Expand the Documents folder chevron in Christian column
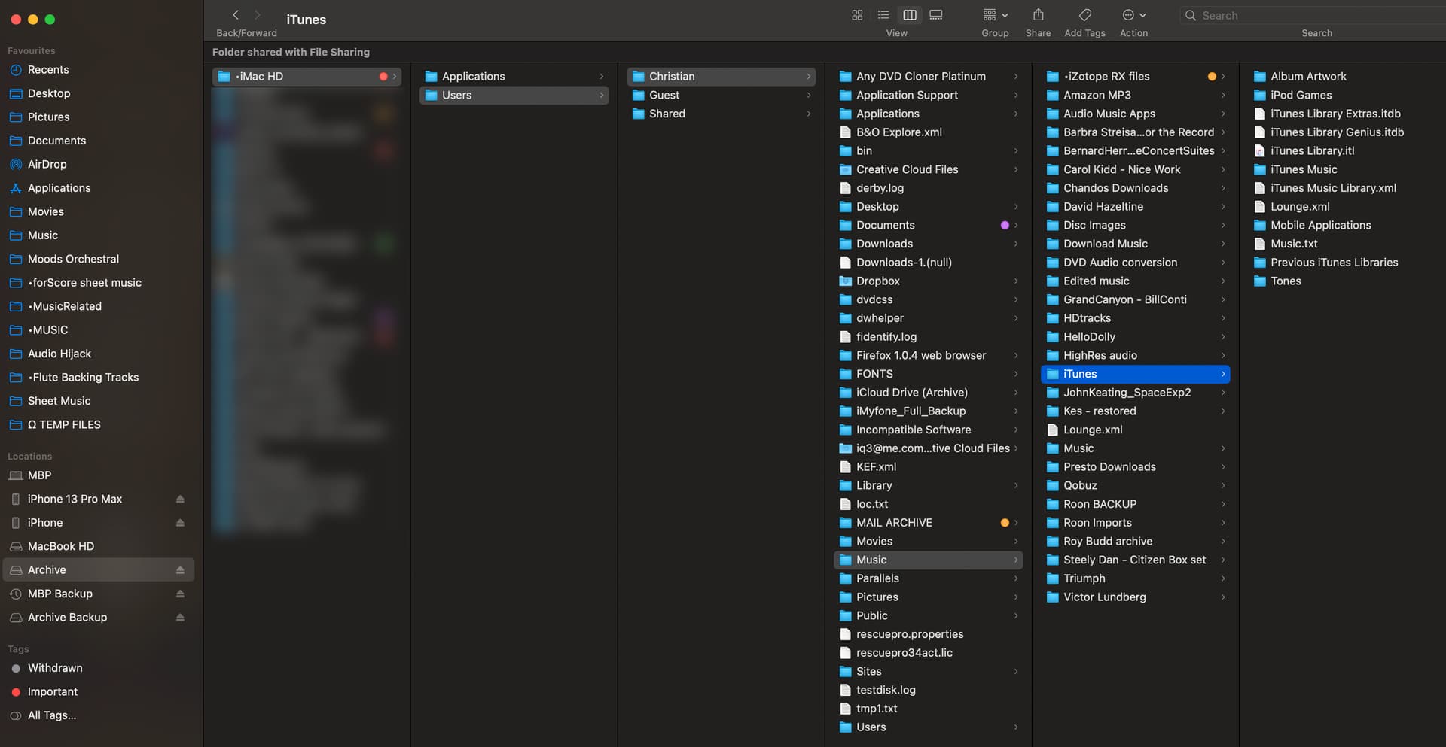 [x=1016, y=225]
